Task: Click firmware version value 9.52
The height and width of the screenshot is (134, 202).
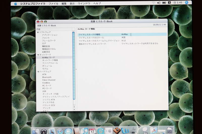Action: [x=123, y=41]
